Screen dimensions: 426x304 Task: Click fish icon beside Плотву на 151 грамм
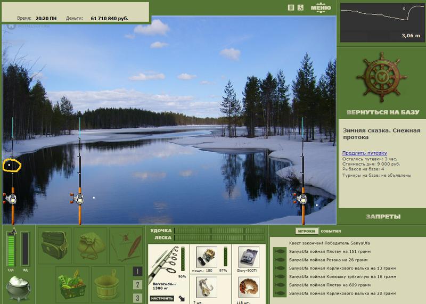(280, 252)
